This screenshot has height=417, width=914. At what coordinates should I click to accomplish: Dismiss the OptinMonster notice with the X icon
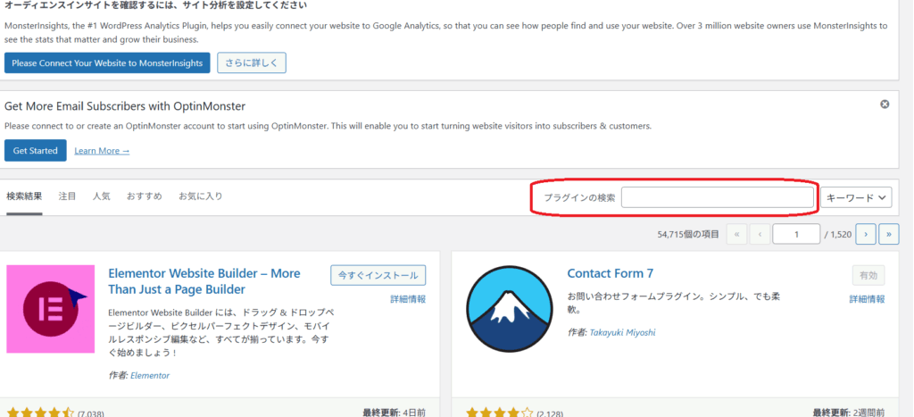point(885,104)
